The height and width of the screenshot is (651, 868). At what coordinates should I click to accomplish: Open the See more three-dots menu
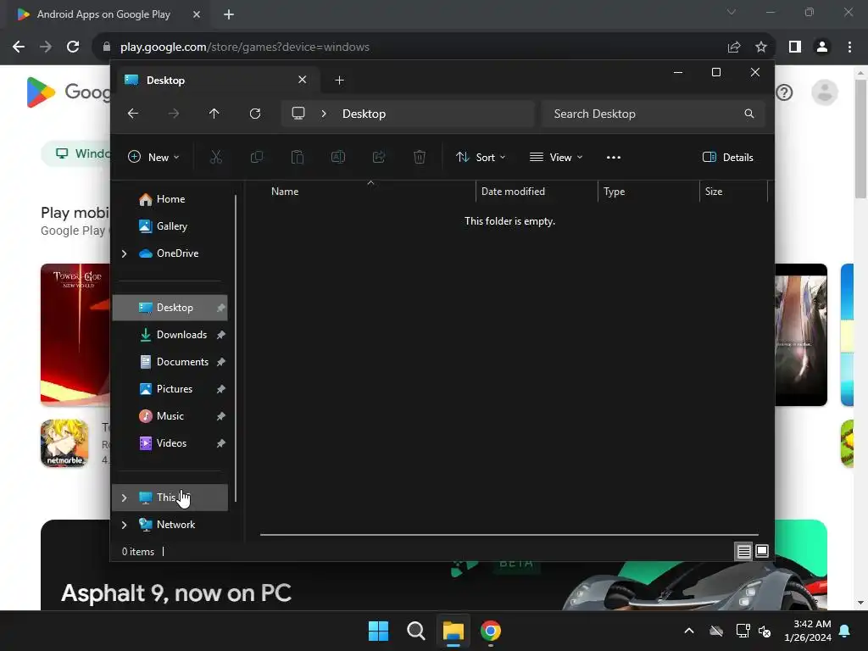(x=614, y=157)
